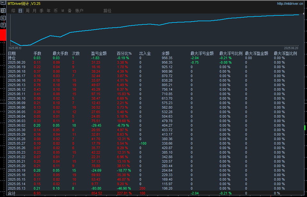Click the 备 notes icon in the toolbar
Image resolution: width=307 pixels, height=197 pixels.
click(70, 10)
